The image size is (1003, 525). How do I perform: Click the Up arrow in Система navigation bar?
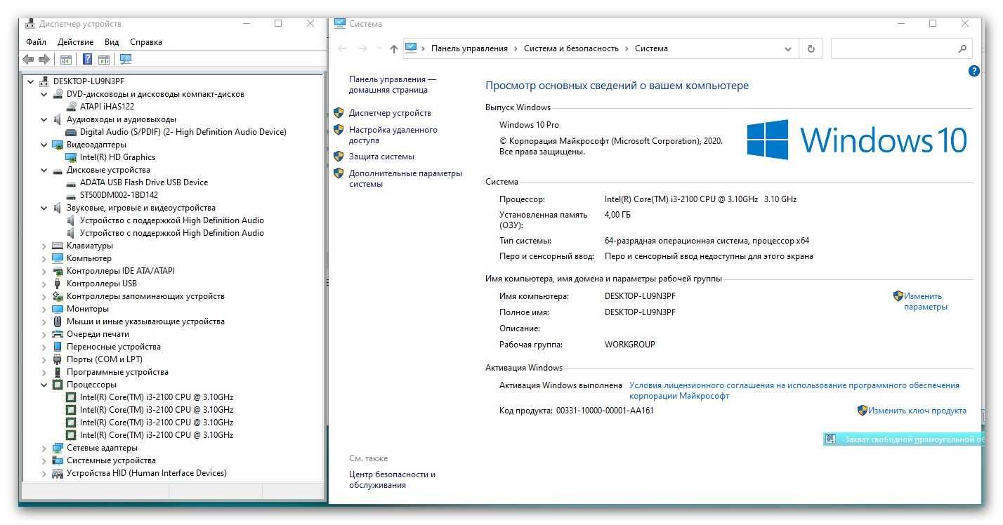393,48
